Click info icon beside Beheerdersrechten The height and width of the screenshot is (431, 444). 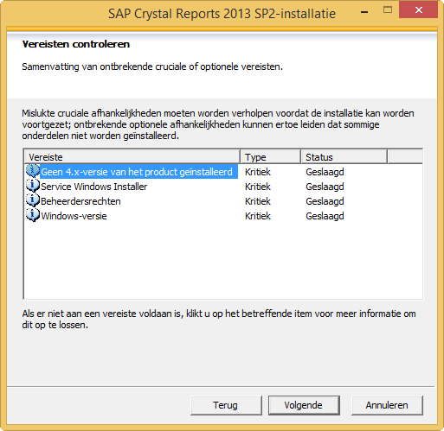33,200
